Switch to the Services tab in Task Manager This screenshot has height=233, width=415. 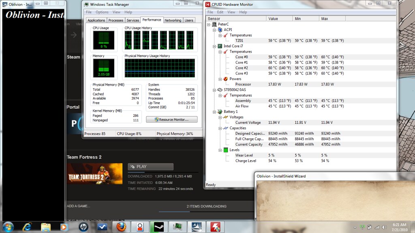133,20
